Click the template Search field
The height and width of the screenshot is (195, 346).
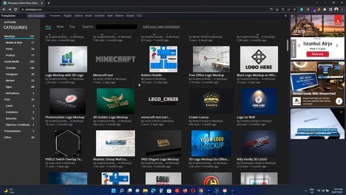(117, 27)
